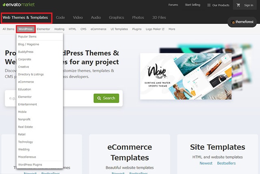Open the Wave surfing theme preview image
Screen dimensions: 260x174
(x=186, y=76)
